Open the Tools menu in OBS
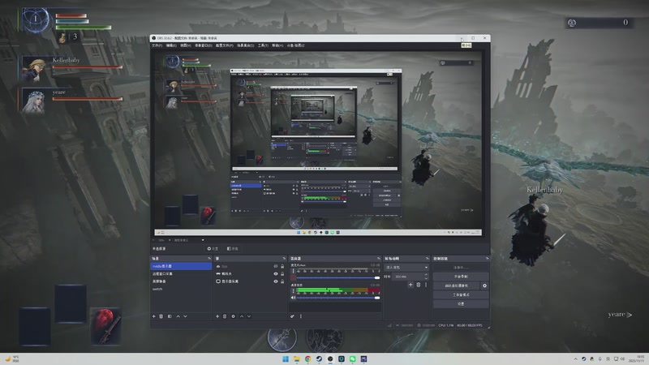Viewport: 649px width, 365px height. tap(263, 45)
